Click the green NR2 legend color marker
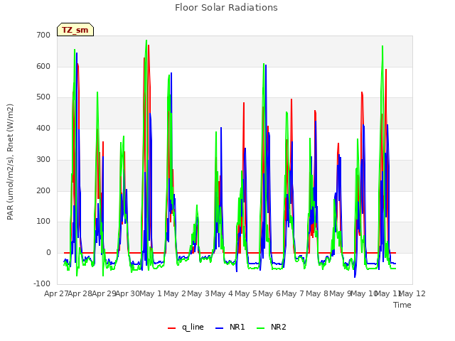The height and width of the screenshot is (341, 455). (261, 328)
